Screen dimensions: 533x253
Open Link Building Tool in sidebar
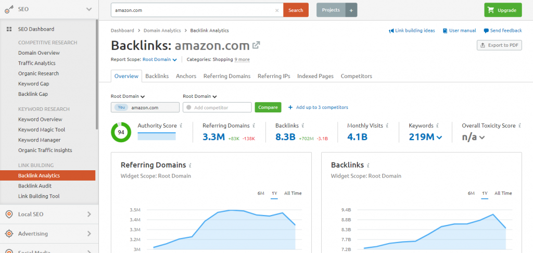pos(39,196)
